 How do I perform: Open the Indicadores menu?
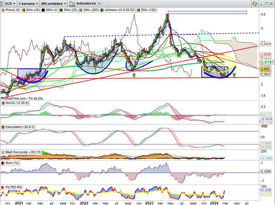point(85,3)
